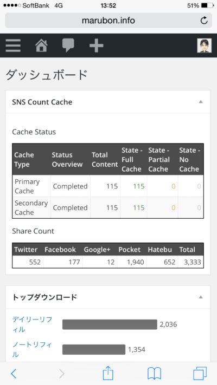Viewport: 217px width, 385px height.
Task: Select the Pocket column header
Action: pos(130,250)
